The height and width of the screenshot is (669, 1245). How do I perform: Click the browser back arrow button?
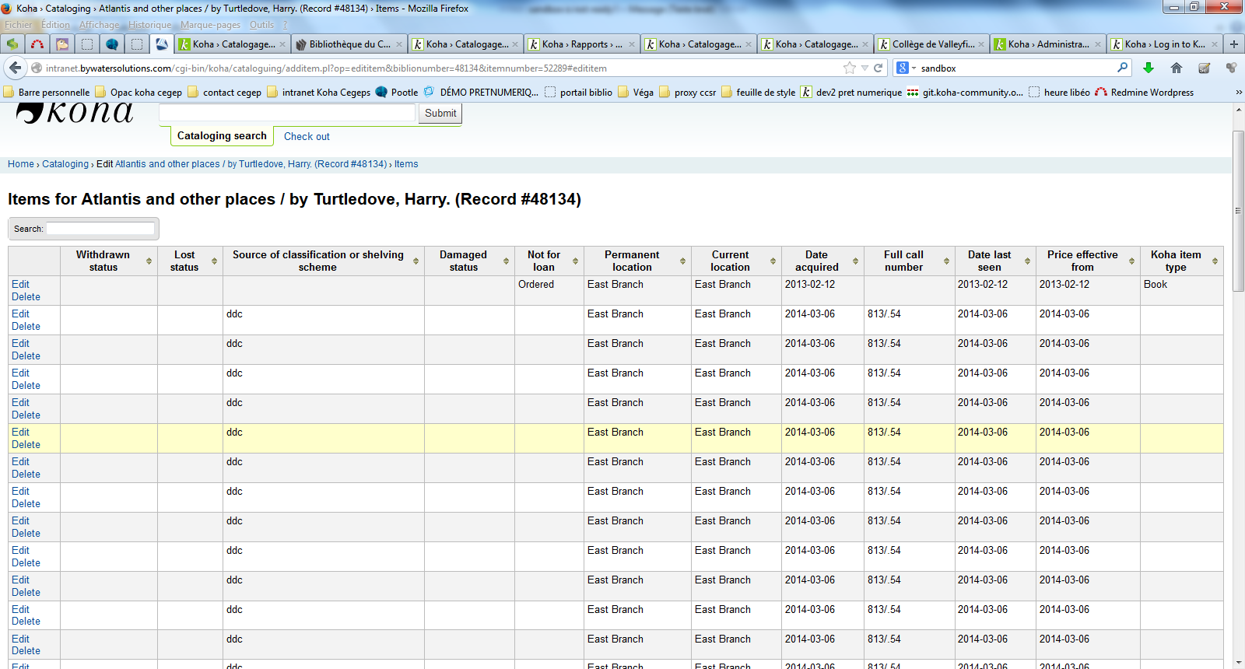(16, 68)
